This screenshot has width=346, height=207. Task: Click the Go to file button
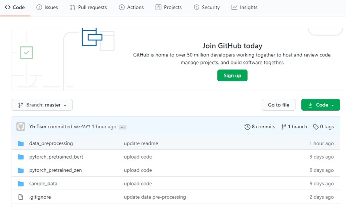tap(279, 105)
